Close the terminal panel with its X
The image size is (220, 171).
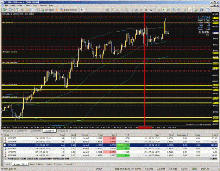[x=2, y=134]
